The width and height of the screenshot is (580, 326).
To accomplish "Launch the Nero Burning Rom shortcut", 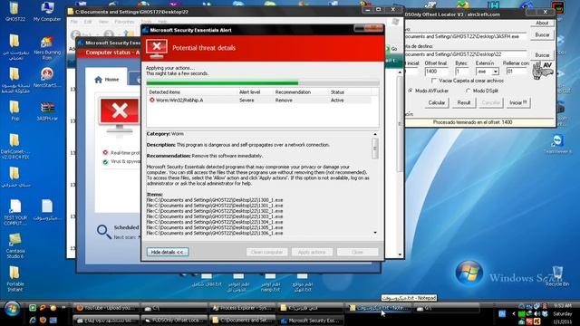I will point(47,46).
